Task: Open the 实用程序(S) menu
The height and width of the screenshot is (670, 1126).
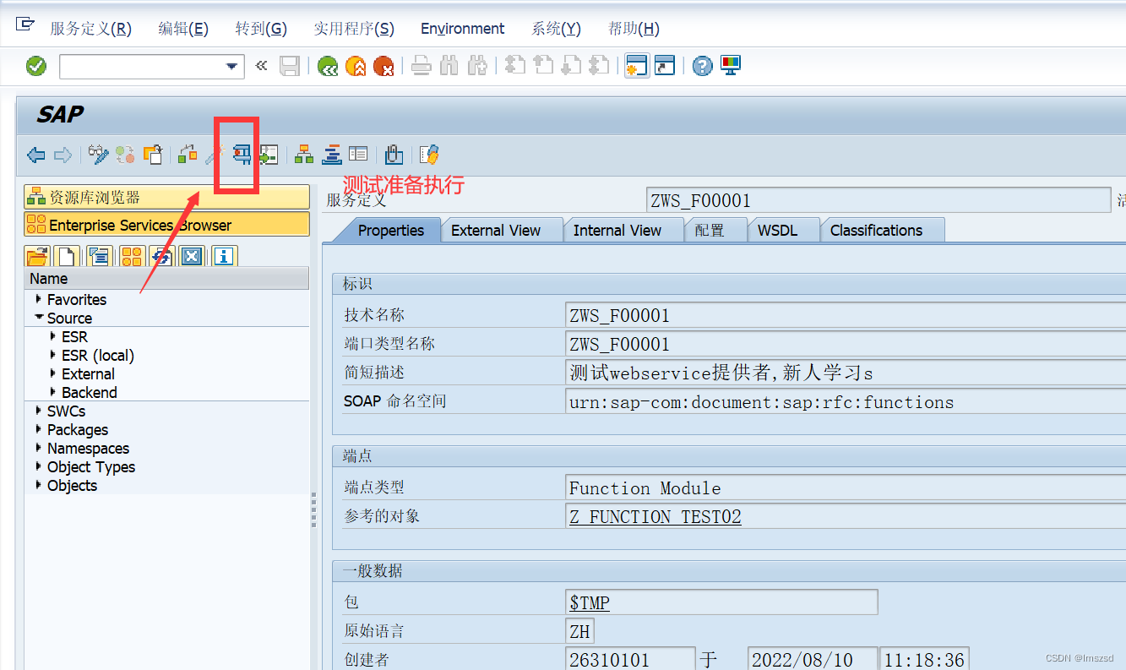Action: [354, 29]
